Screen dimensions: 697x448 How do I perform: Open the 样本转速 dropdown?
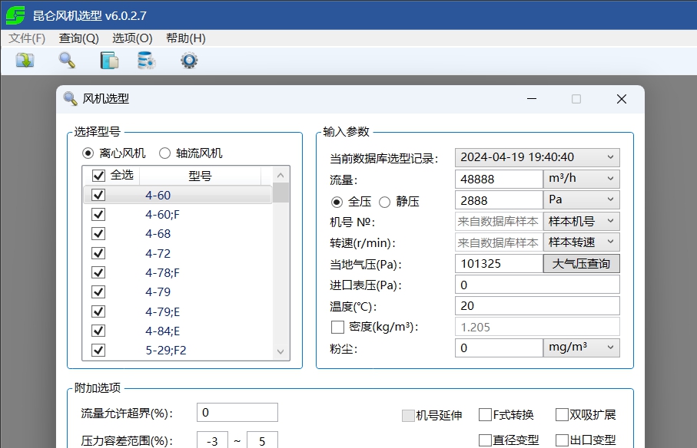click(609, 242)
